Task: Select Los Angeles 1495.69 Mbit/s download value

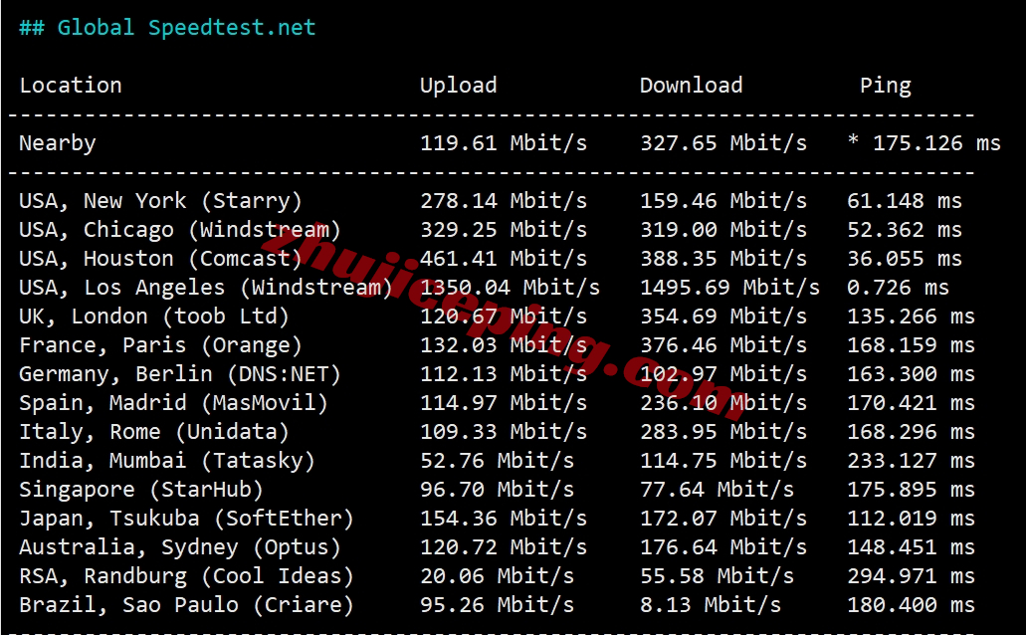Action: pos(729,287)
